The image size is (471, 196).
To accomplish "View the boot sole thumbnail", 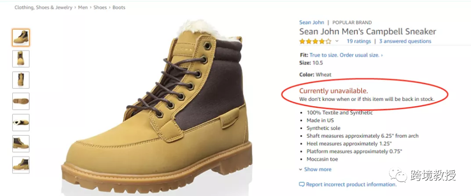I will point(21,101).
